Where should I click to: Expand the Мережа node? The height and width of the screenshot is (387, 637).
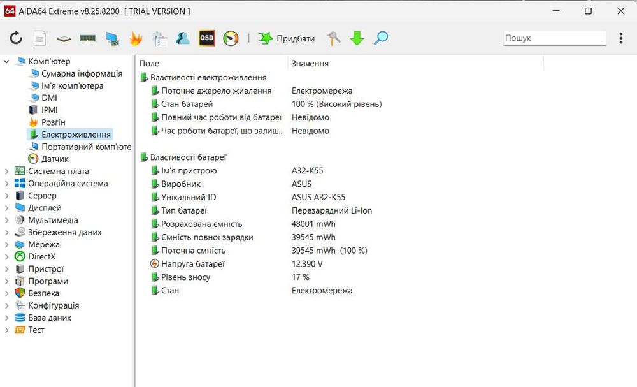(6, 245)
